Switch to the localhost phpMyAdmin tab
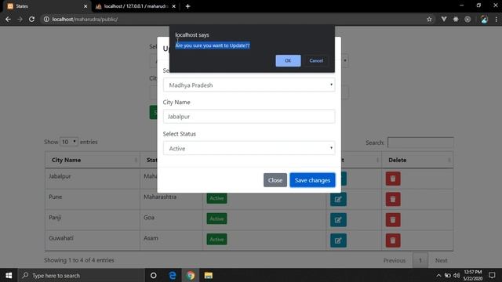The height and width of the screenshot is (282, 502). [135, 6]
